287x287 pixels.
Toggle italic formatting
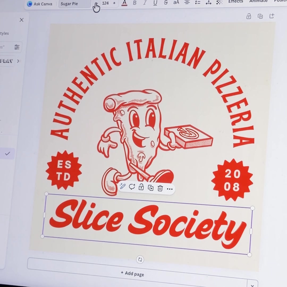(x=145, y=3)
